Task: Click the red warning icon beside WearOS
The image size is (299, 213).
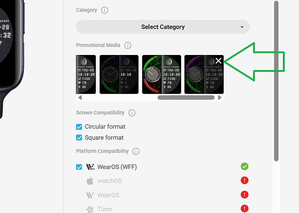Action: pos(244,194)
